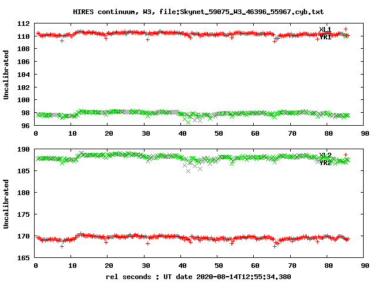The image size is (376, 282).
Task: Click the 100 y-axis tick label in the top plot
Action: click(23, 100)
